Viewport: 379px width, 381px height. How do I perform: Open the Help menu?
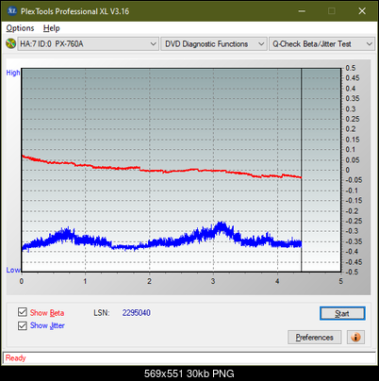pyautogui.click(x=52, y=28)
